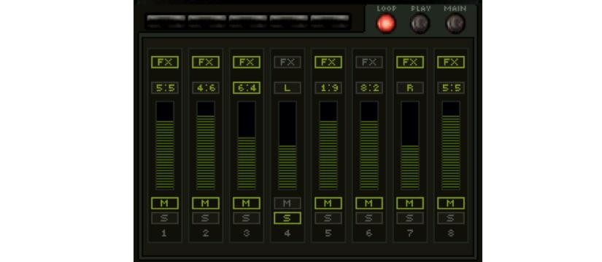Click the 5:5 pan box on channel 1

coord(165,88)
